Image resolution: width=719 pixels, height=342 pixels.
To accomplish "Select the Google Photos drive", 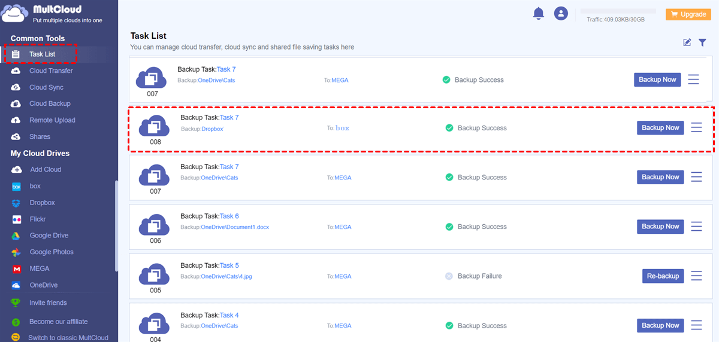I will coord(51,252).
